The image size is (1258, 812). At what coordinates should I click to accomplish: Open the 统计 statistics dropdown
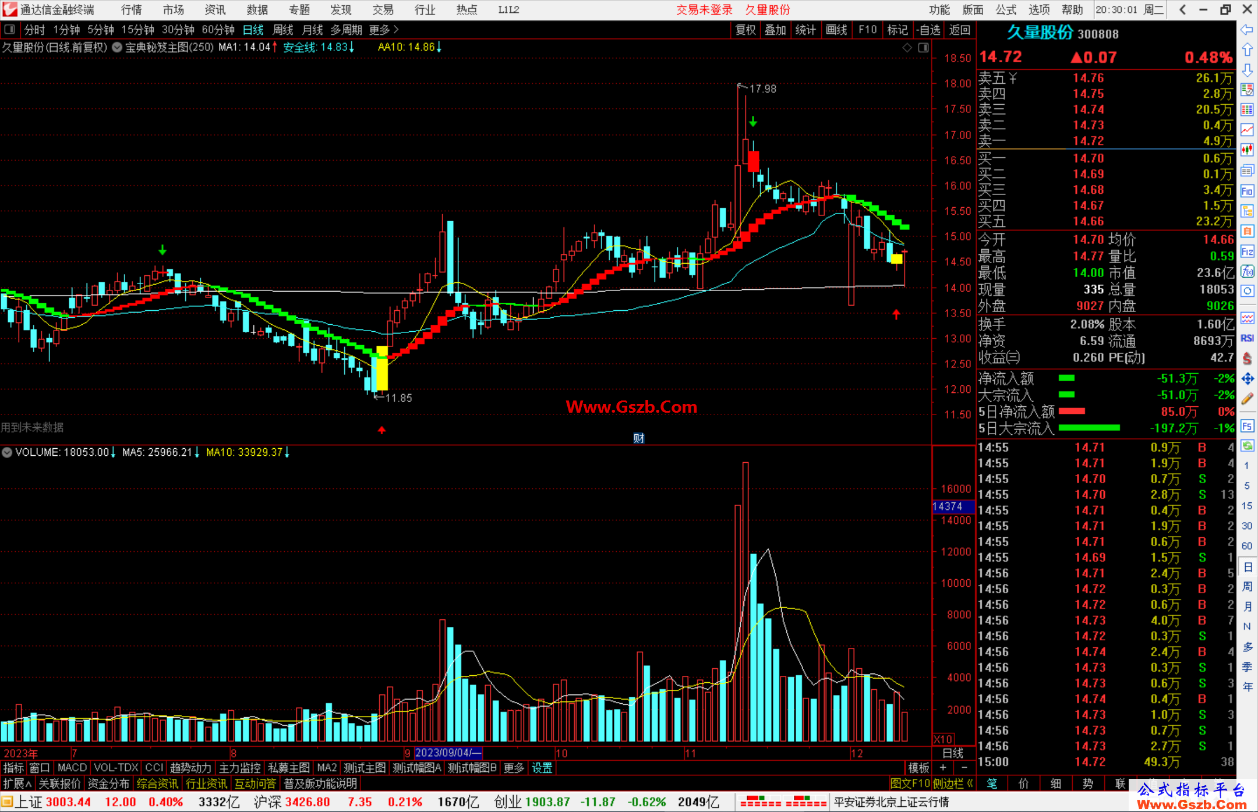tap(805, 30)
